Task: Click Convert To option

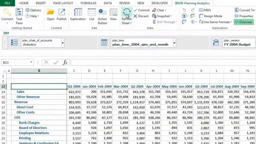Action: [x=245, y=10]
